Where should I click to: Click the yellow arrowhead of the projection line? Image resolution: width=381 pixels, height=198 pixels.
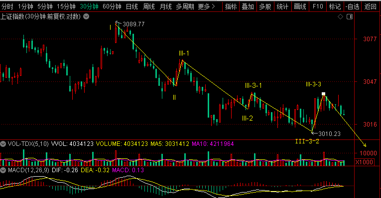pyautogui.click(x=365, y=145)
